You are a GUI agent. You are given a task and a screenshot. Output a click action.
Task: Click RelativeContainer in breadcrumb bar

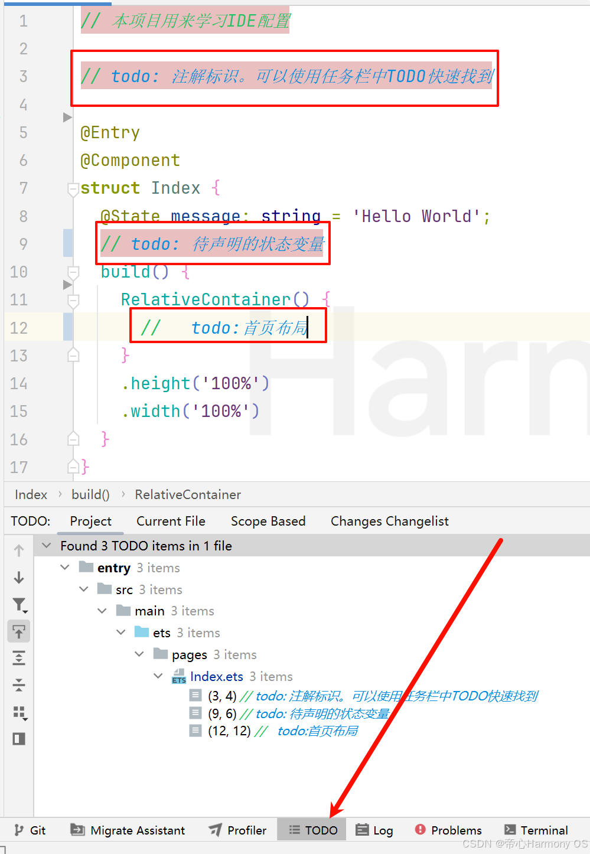pyautogui.click(x=188, y=495)
